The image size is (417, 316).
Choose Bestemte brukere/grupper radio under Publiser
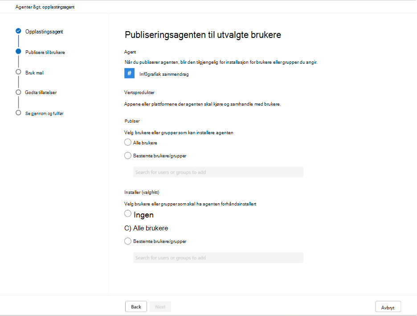[x=128, y=156]
